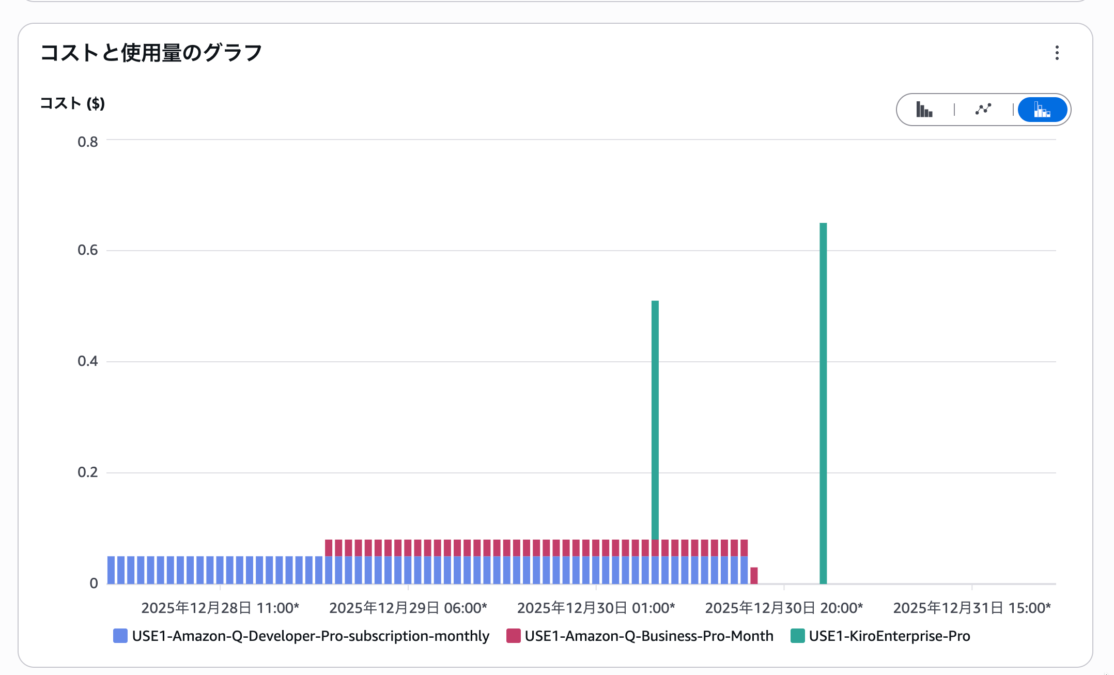Toggle the USE1-Amazon-Q-Developer-Pro-subscription-monthly legend label
Screen dimensions: 1114x675
[x=310, y=636]
